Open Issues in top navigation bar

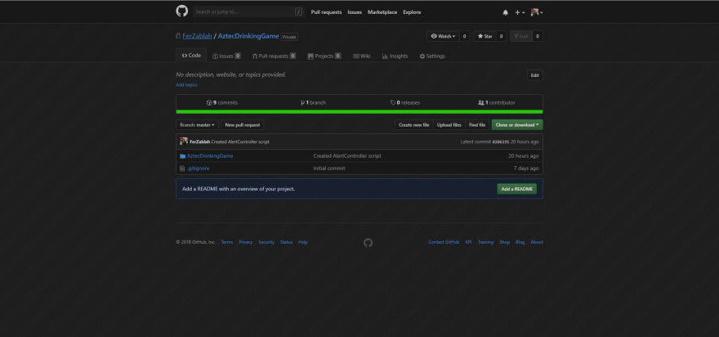click(355, 12)
